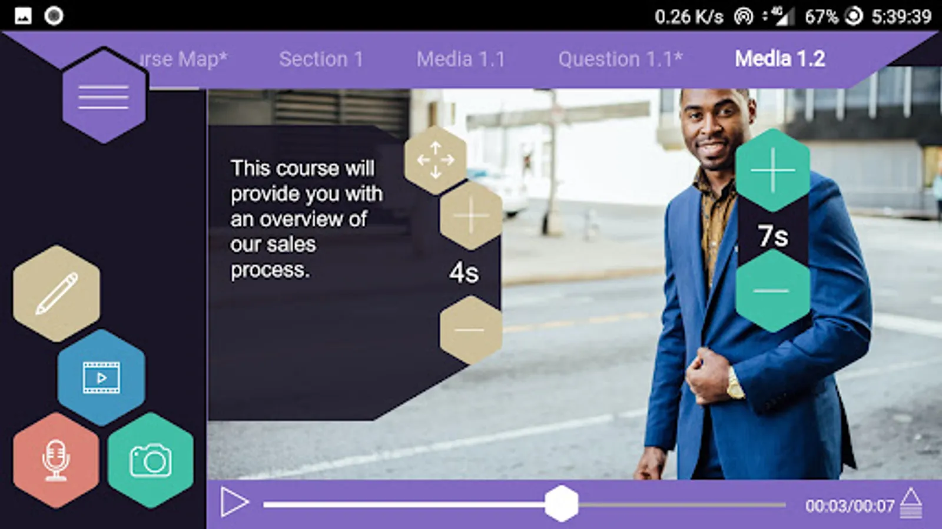The image size is (942, 529).
Task: Click the white hexagon playback slider handle
Action: [562, 504]
